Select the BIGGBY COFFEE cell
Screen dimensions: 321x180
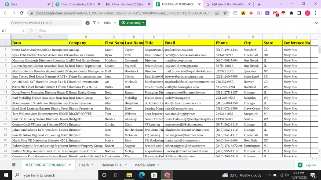click(x=86, y=114)
